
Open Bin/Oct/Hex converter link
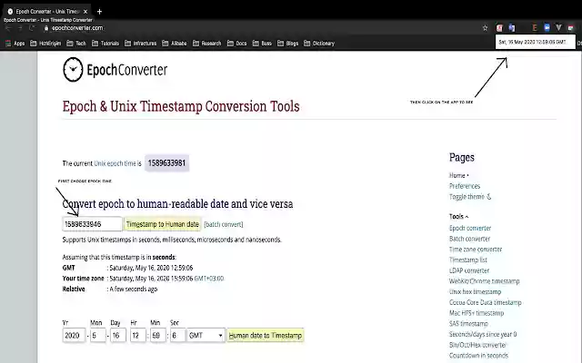pos(477,345)
